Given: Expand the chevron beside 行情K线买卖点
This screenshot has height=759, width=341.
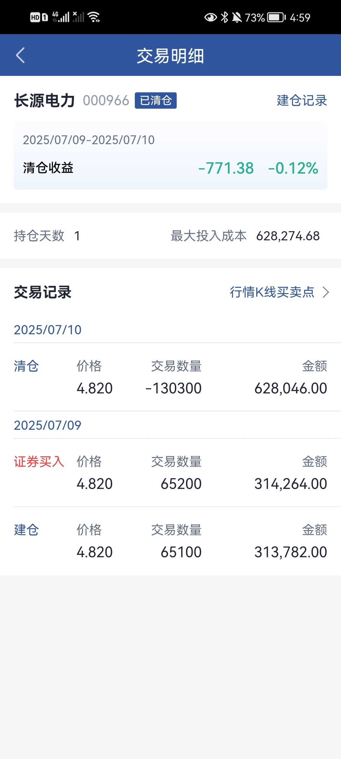Looking at the screenshot, I should pyautogui.click(x=326, y=292).
